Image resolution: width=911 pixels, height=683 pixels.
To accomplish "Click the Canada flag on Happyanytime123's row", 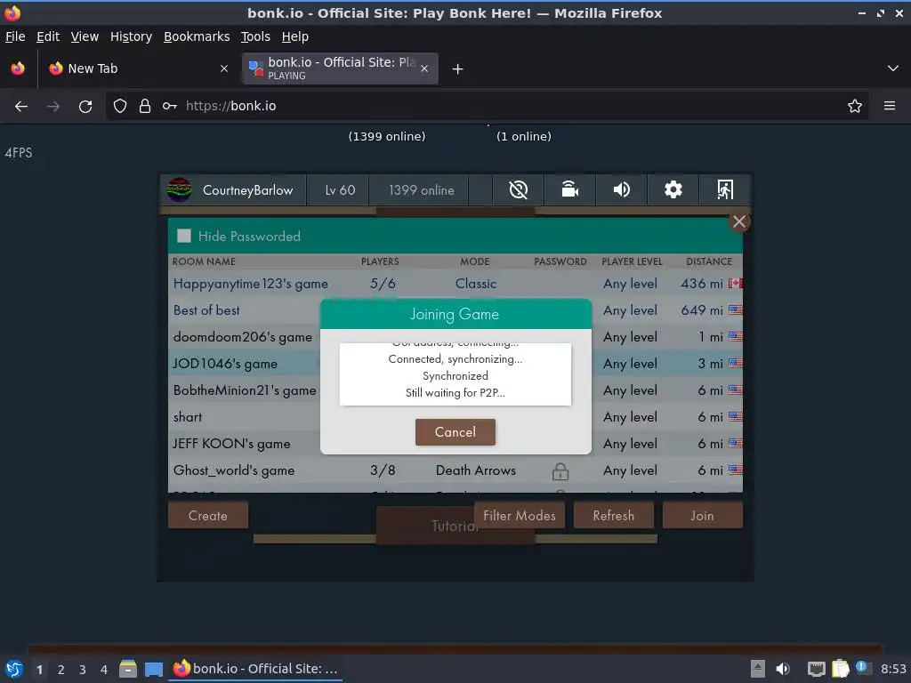I will [x=736, y=284].
